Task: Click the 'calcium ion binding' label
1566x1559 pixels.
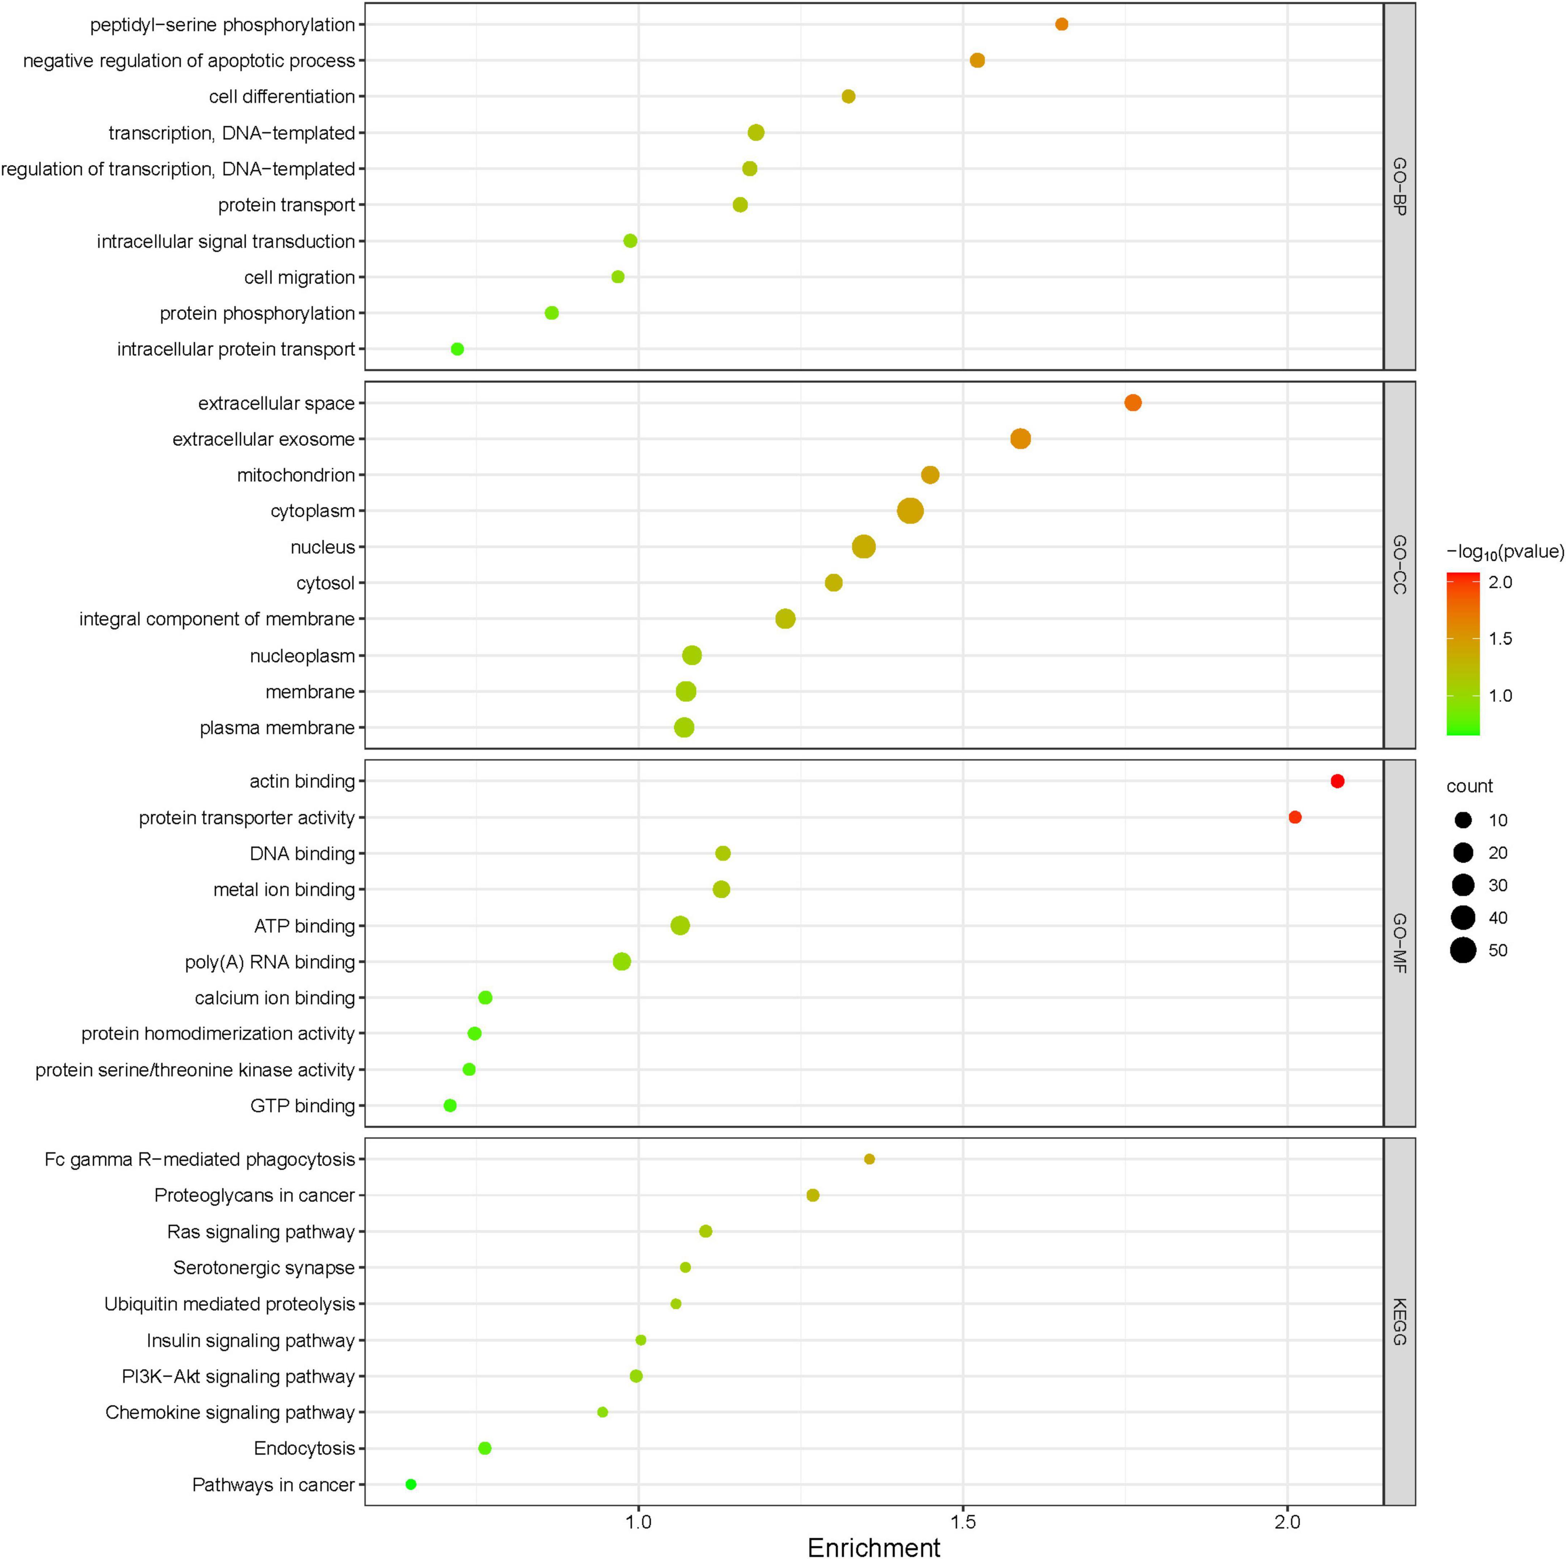Action: pos(275,998)
